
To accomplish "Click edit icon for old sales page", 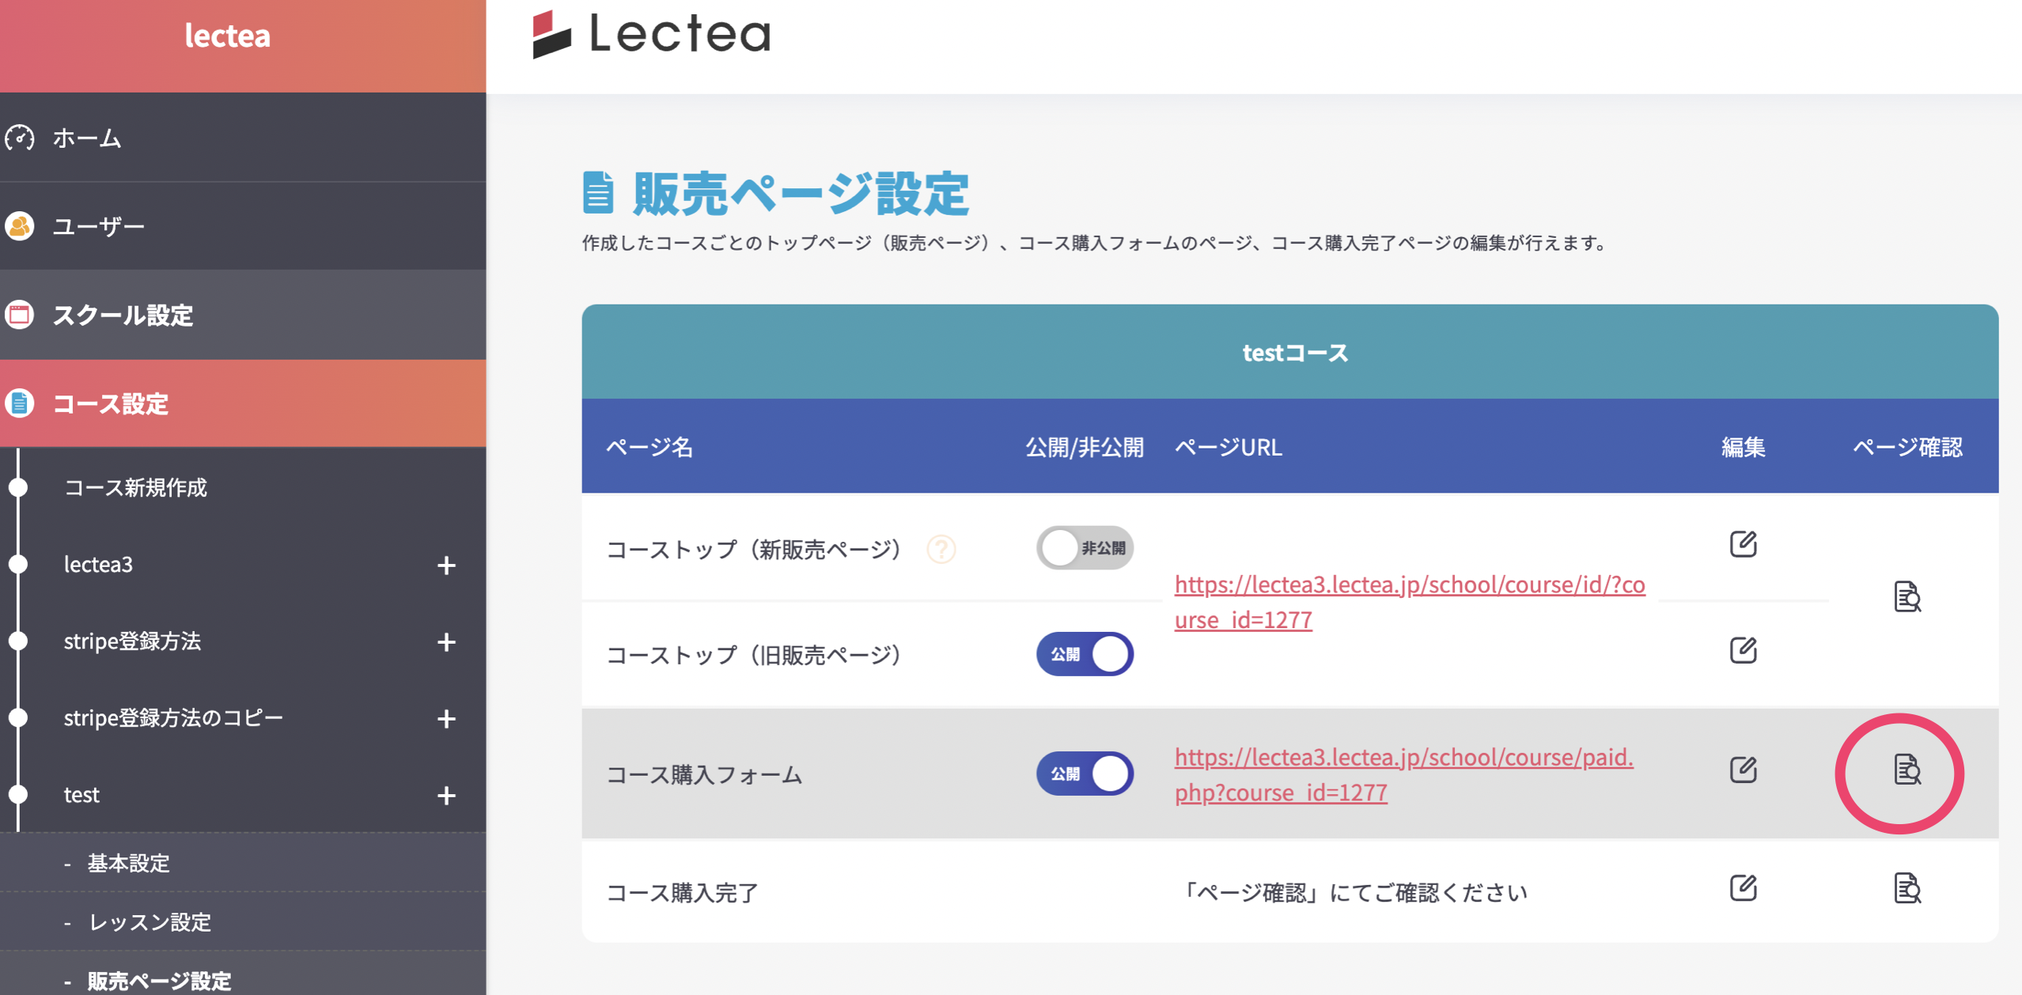I will click(1743, 650).
